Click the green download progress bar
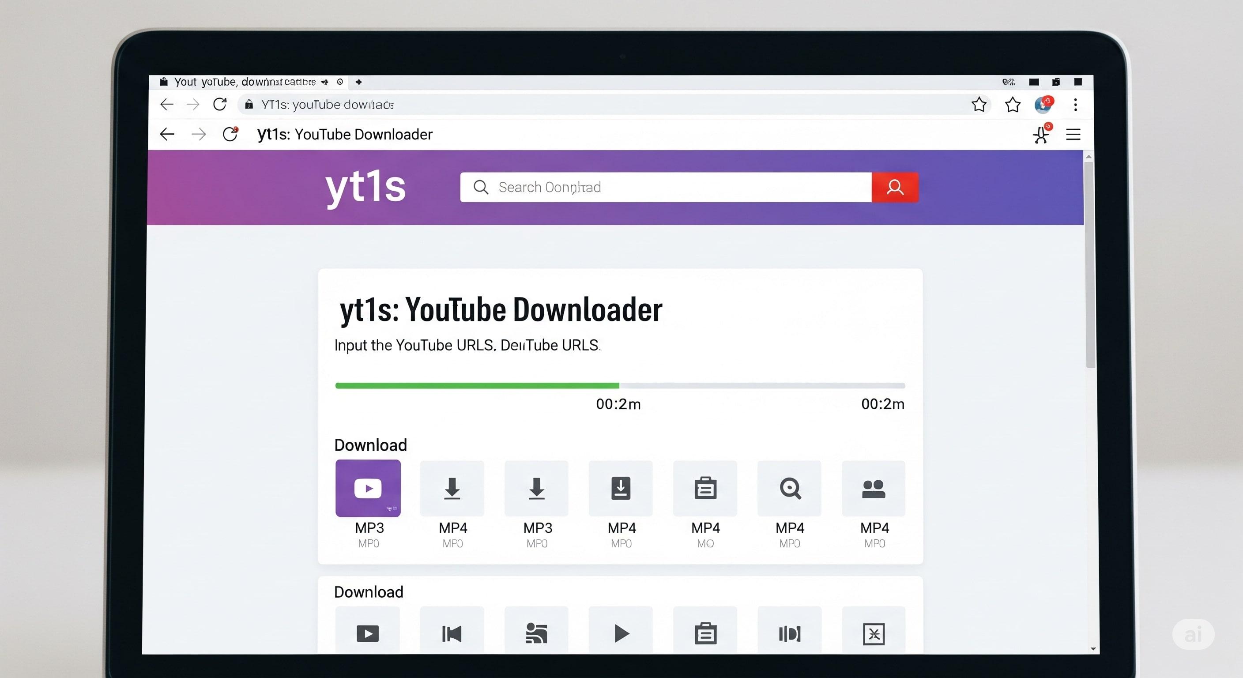 click(477, 385)
